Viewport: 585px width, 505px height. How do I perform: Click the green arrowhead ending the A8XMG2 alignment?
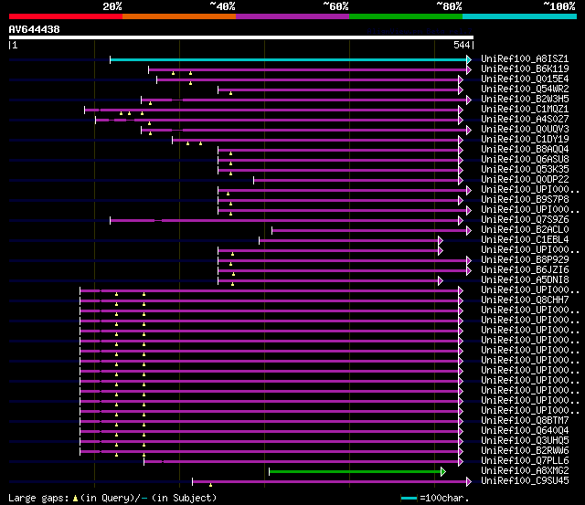coord(443,472)
